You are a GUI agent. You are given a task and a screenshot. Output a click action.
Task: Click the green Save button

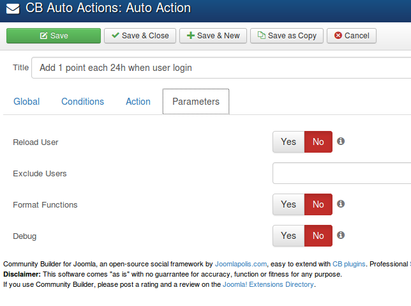[54, 36]
